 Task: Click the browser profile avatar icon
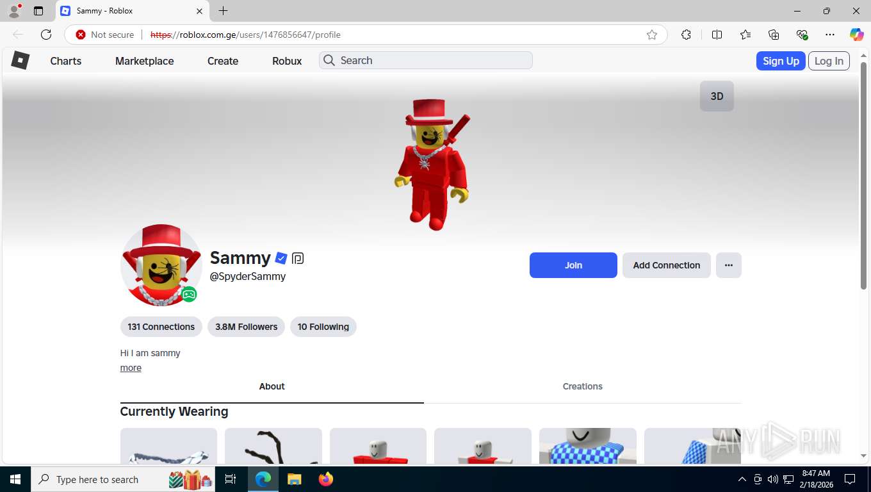pyautogui.click(x=14, y=11)
